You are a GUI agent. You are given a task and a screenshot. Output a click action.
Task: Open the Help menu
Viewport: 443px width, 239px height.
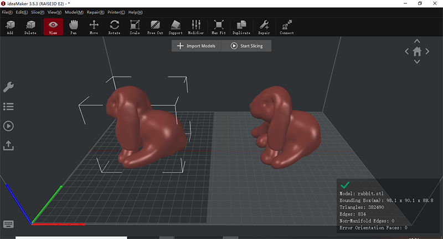pyautogui.click(x=135, y=12)
